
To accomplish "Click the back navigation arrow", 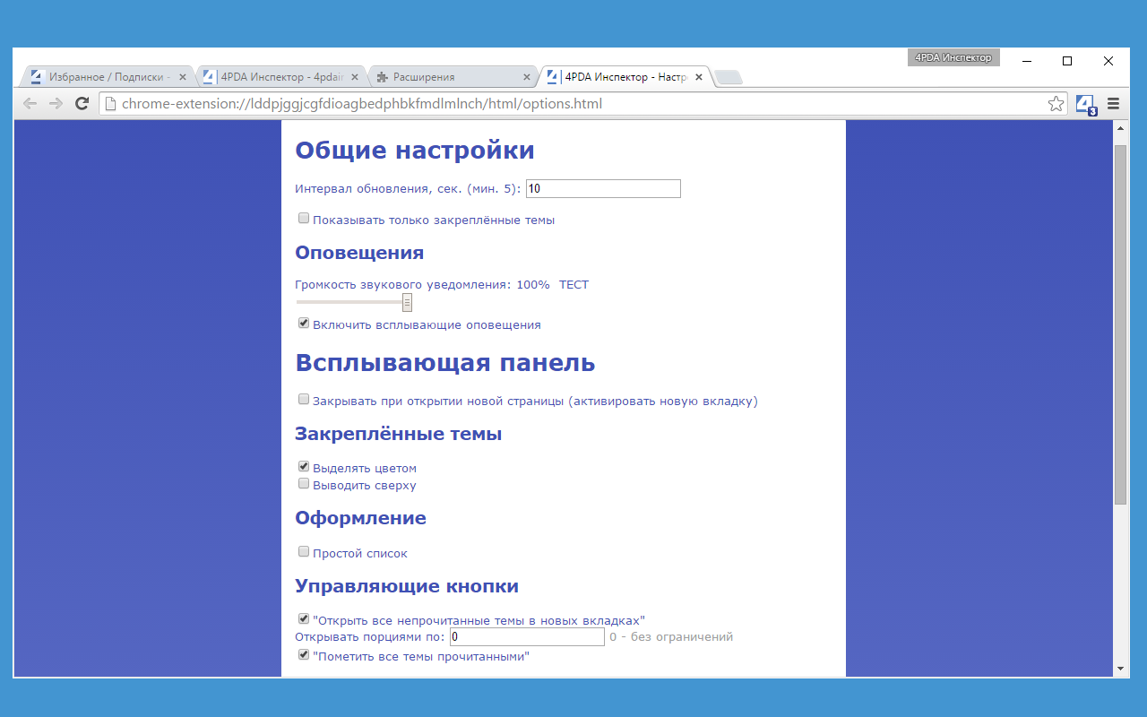I will pyautogui.click(x=30, y=103).
